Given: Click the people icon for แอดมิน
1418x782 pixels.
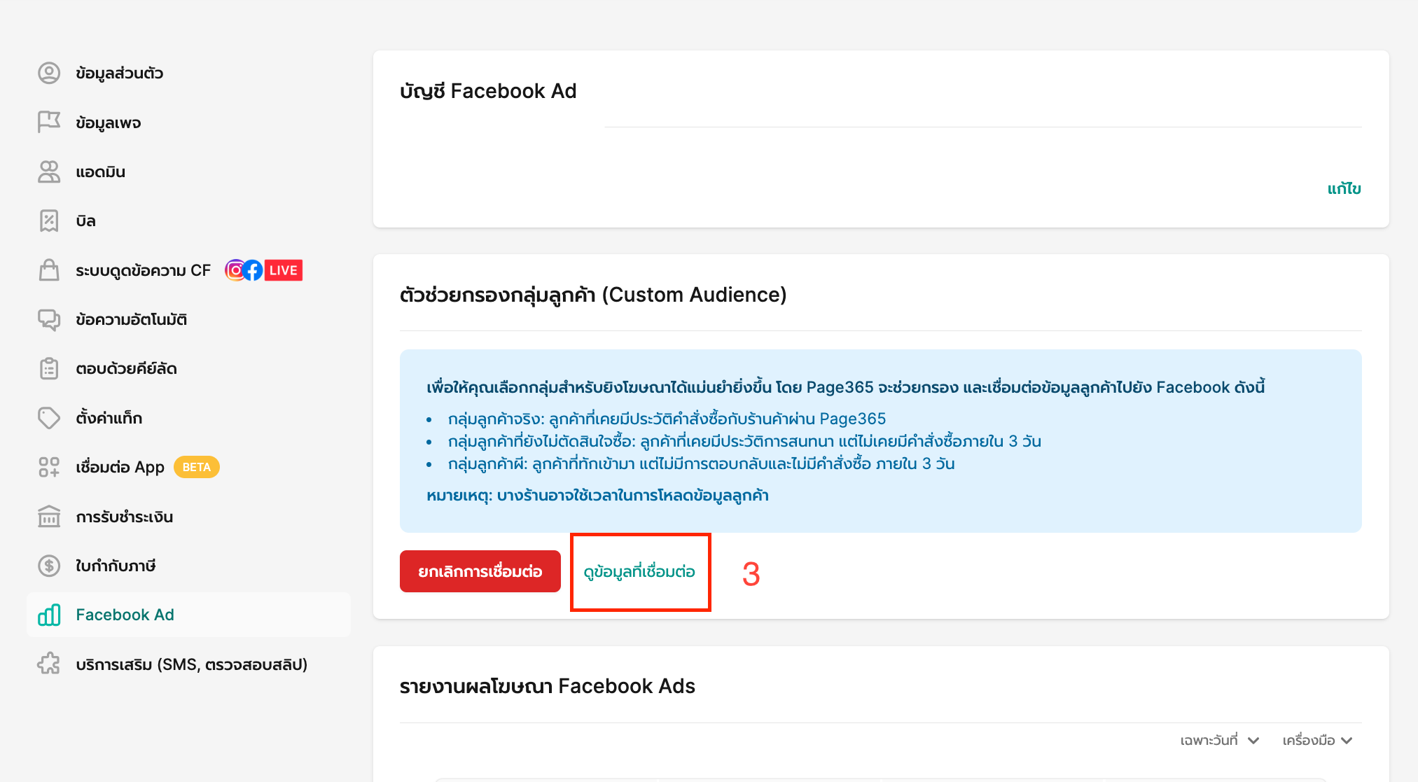Looking at the screenshot, I should click(x=49, y=172).
